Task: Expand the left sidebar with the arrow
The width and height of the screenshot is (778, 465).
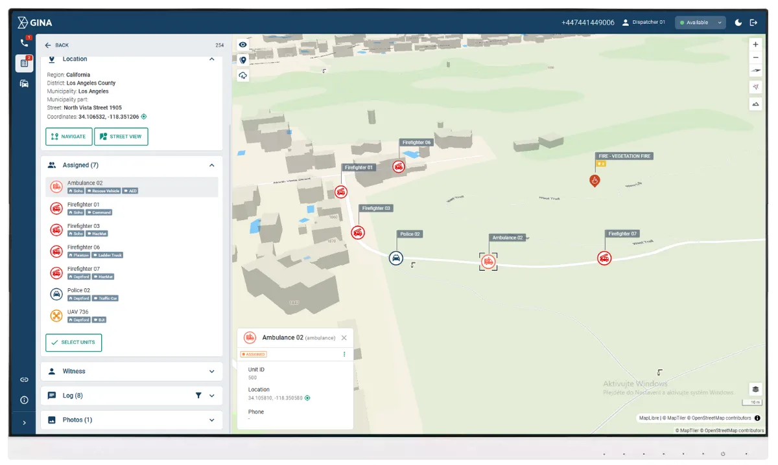Action: pos(24,422)
